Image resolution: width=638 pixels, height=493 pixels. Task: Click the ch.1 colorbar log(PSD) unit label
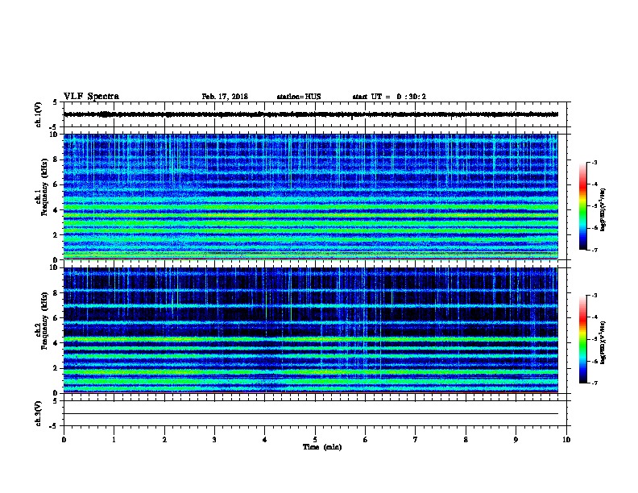pyautogui.click(x=603, y=209)
